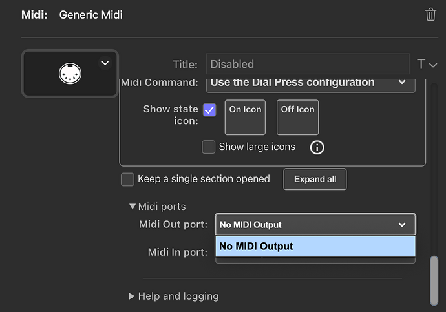Open the icon preview chevron menu
The width and height of the screenshot is (446, 312).
105,63
